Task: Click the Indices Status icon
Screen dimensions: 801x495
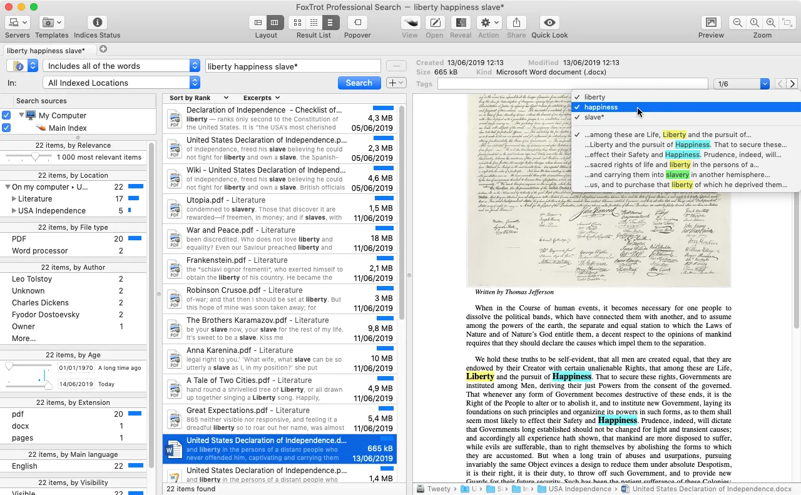Action: (97, 23)
